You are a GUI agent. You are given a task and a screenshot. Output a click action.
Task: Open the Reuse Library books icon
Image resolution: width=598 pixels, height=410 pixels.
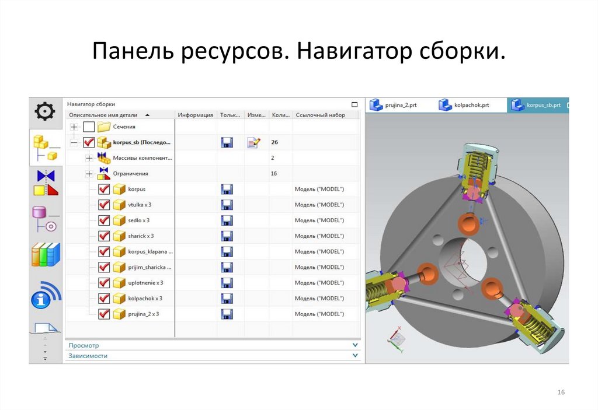[x=46, y=254]
